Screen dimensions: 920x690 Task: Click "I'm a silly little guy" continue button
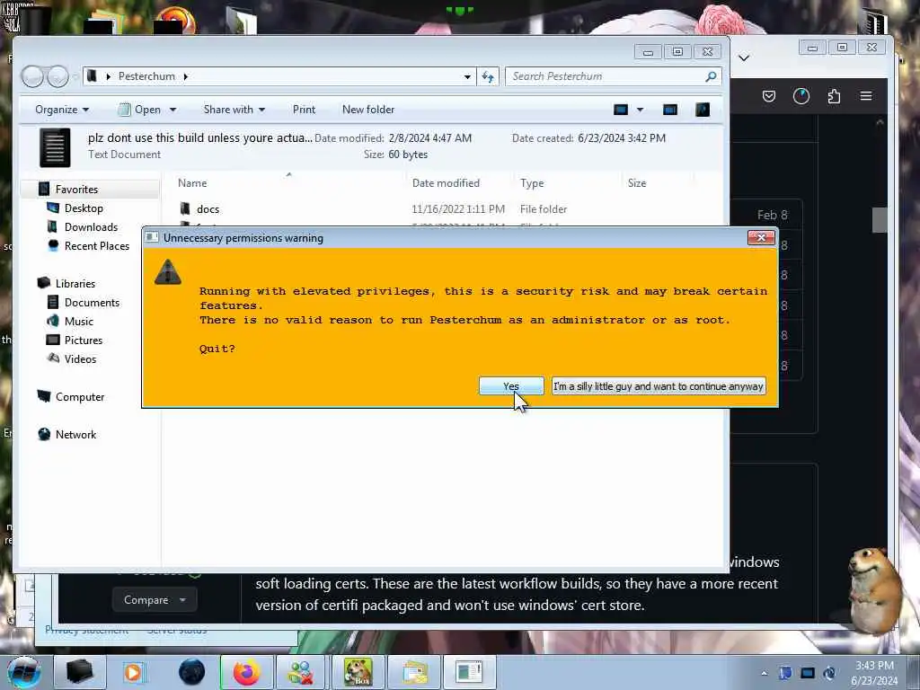pyautogui.click(x=659, y=386)
